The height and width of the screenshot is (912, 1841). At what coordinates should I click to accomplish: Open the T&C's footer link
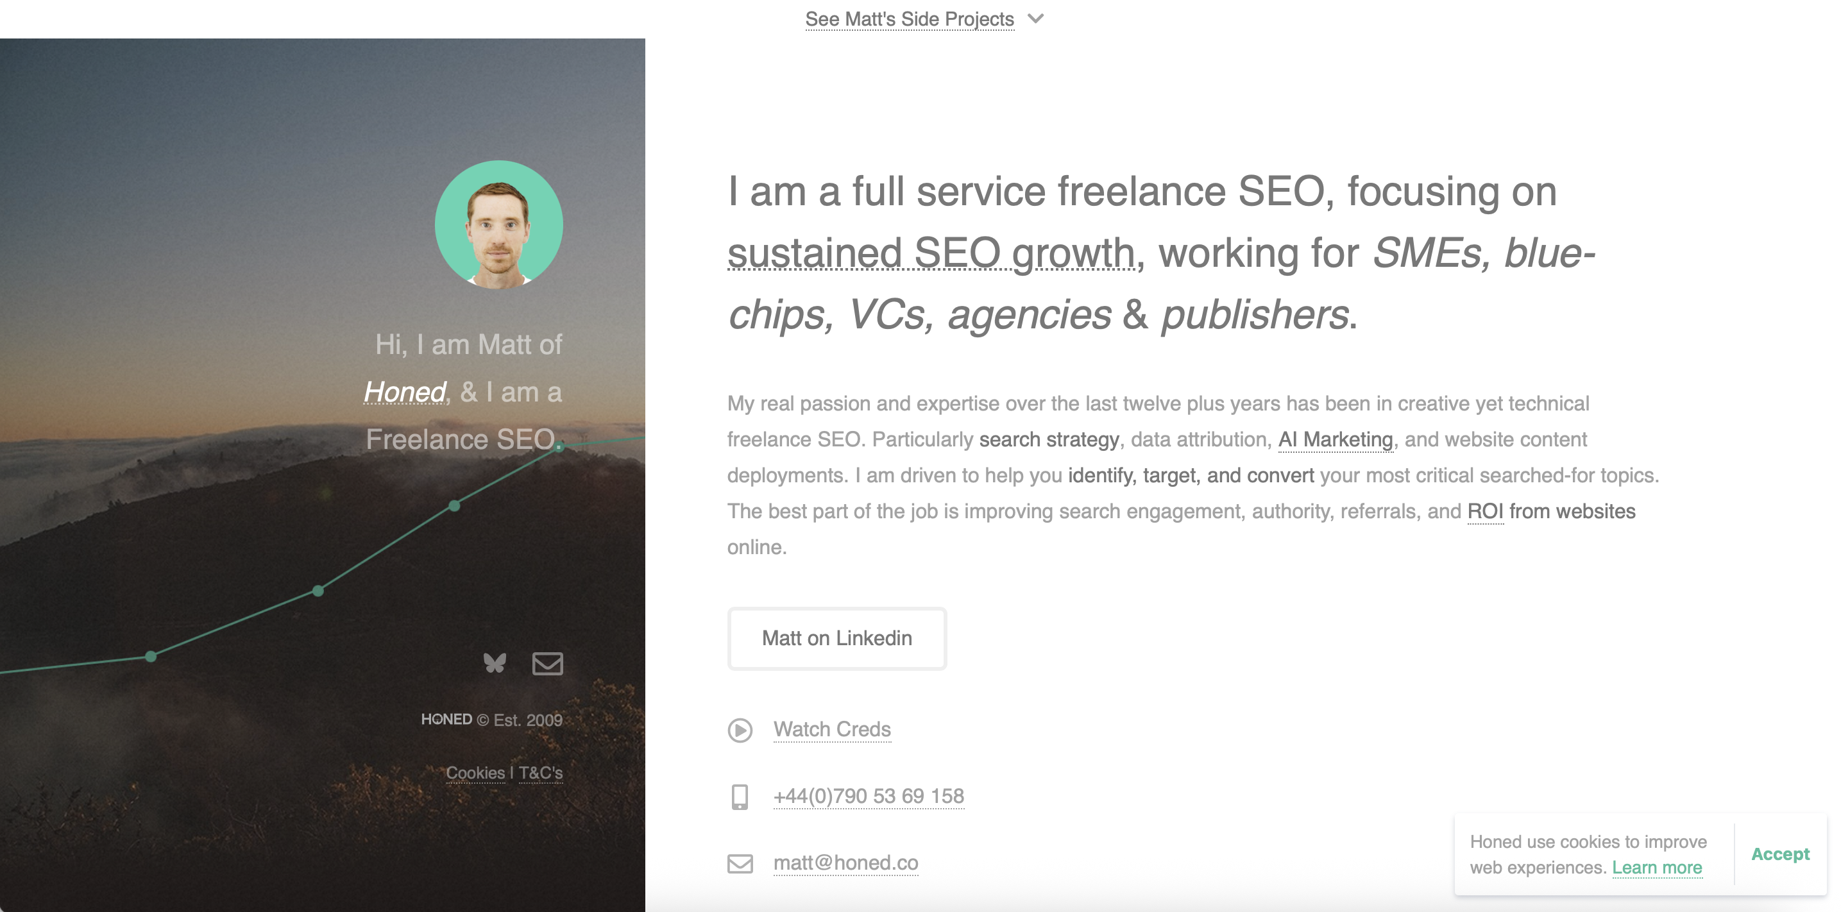(x=541, y=773)
